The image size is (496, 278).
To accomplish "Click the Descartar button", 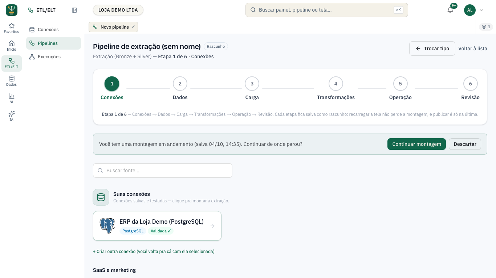I will [x=465, y=144].
